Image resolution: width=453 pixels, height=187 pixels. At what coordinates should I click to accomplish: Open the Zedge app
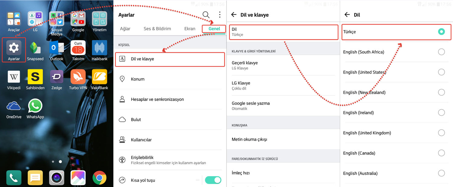(x=56, y=77)
